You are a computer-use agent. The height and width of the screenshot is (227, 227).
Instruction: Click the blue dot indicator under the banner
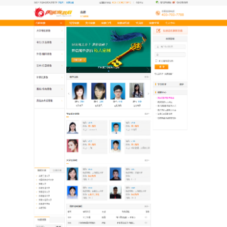pyautogui.click(x=108, y=71)
